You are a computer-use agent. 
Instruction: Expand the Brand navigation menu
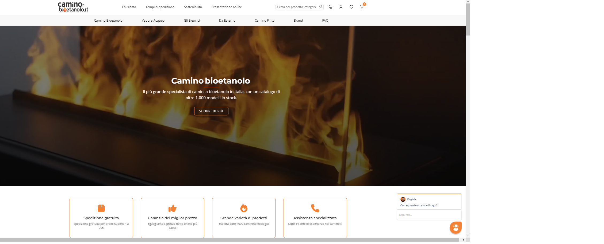click(298, 21)
